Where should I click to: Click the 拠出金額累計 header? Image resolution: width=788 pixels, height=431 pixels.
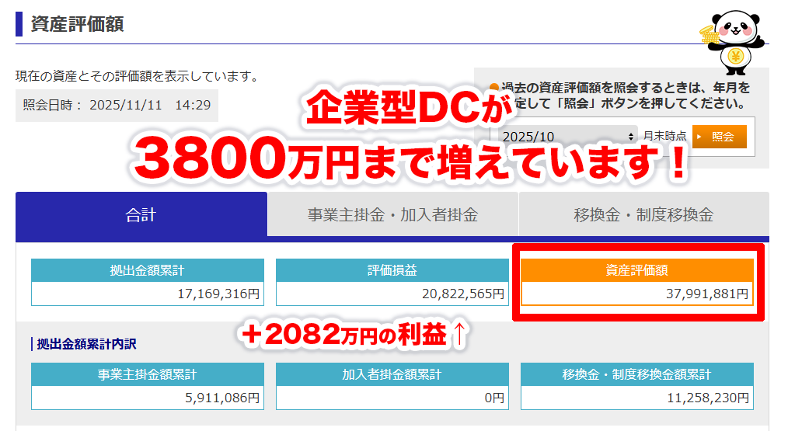(147, 270)
